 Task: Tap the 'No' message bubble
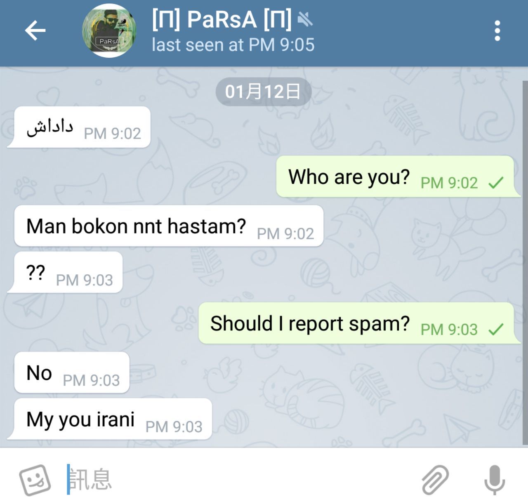(72, 372)
